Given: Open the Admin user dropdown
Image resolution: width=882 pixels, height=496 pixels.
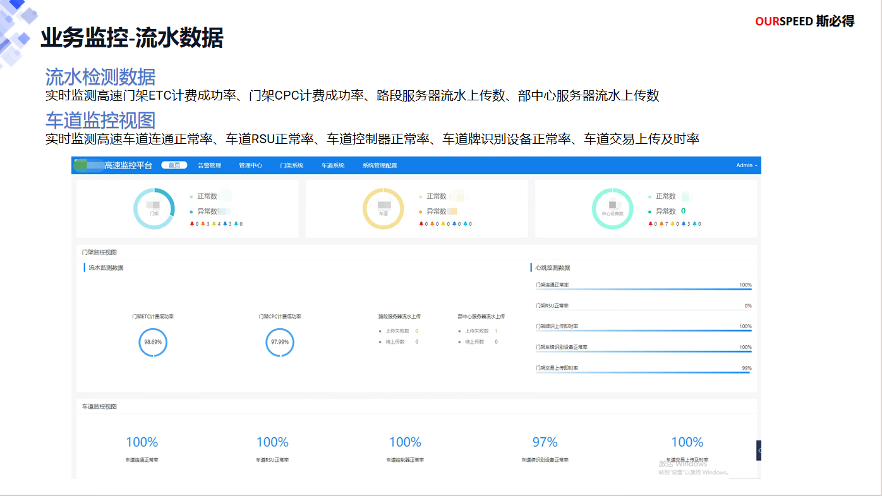Looking at the screenshot, I should 746,165.
